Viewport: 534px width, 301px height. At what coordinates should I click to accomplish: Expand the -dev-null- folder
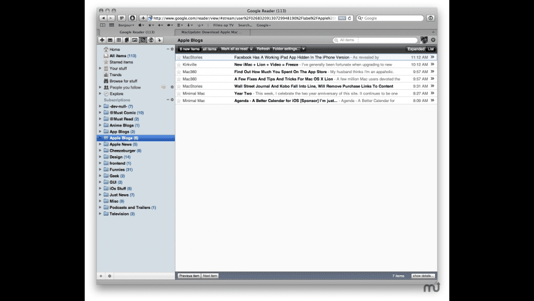100,106
